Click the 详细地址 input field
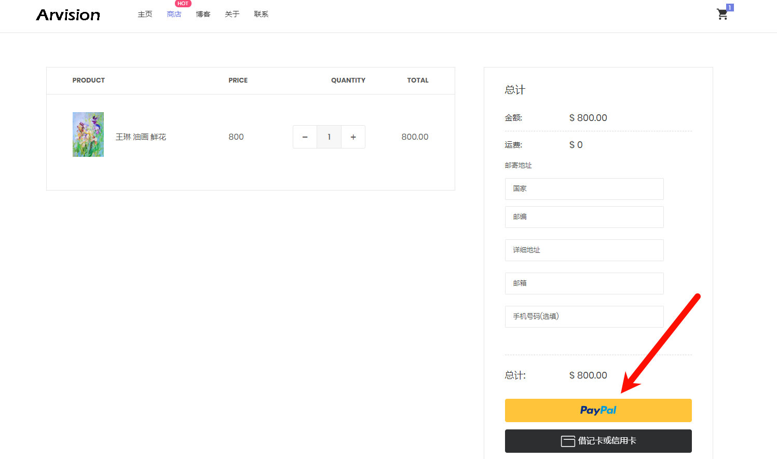 coord(584,250)
